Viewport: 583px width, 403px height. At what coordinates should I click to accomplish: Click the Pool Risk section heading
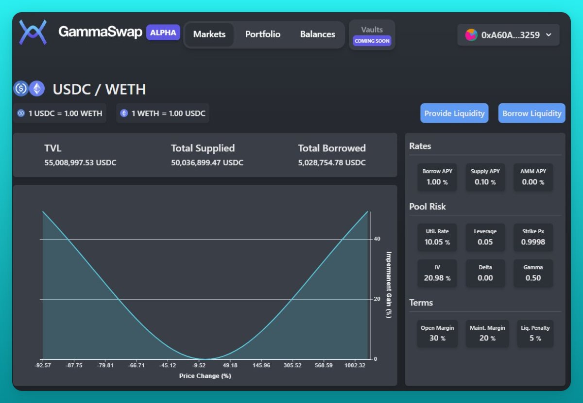point(428,206)
